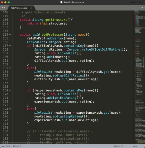Image resolution: width=145 pixels, height=148 pixels.
Task: Open the tab list dropdown arrow
Action: (142, 7)
